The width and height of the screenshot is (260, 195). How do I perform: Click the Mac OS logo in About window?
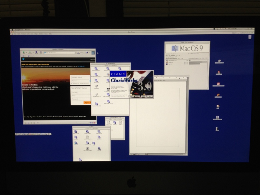click(x=175, y=48)
